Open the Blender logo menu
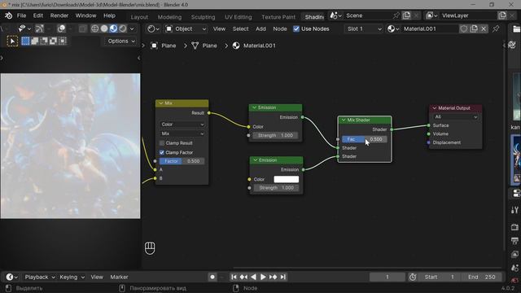This screenshot has height=293, width=521. point(8,15)
